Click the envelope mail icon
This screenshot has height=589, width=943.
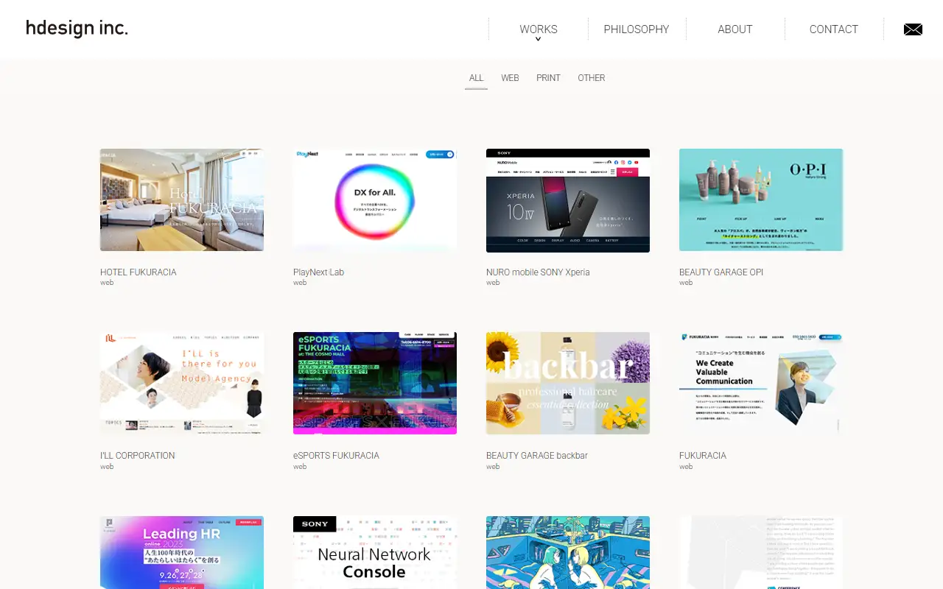(913, 29)
